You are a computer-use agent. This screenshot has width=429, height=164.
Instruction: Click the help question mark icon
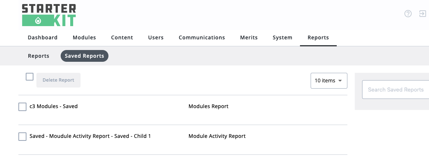[x=408, y=14]
